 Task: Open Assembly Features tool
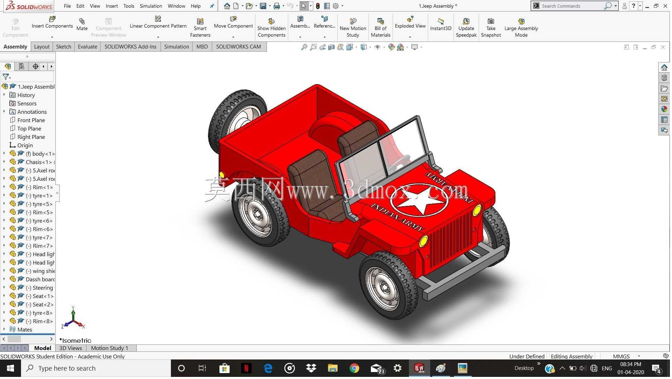pos(300,22)
